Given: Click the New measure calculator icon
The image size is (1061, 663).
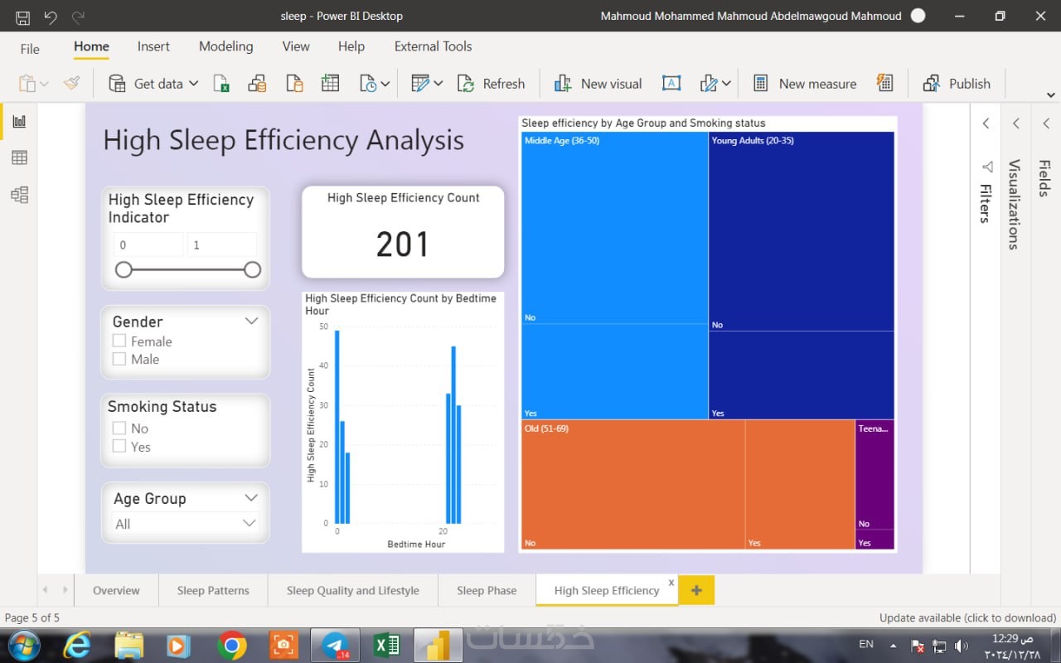Looking at the screenshot, I should pos(761,83).
